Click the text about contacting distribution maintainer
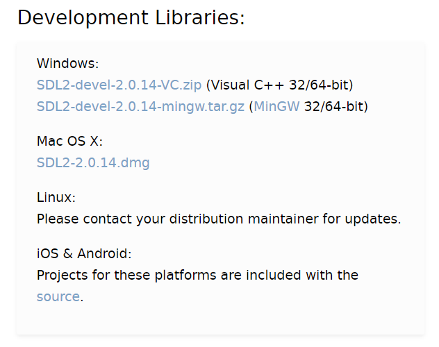The height and width of the screenshot is (347, 439). (219, 219)
